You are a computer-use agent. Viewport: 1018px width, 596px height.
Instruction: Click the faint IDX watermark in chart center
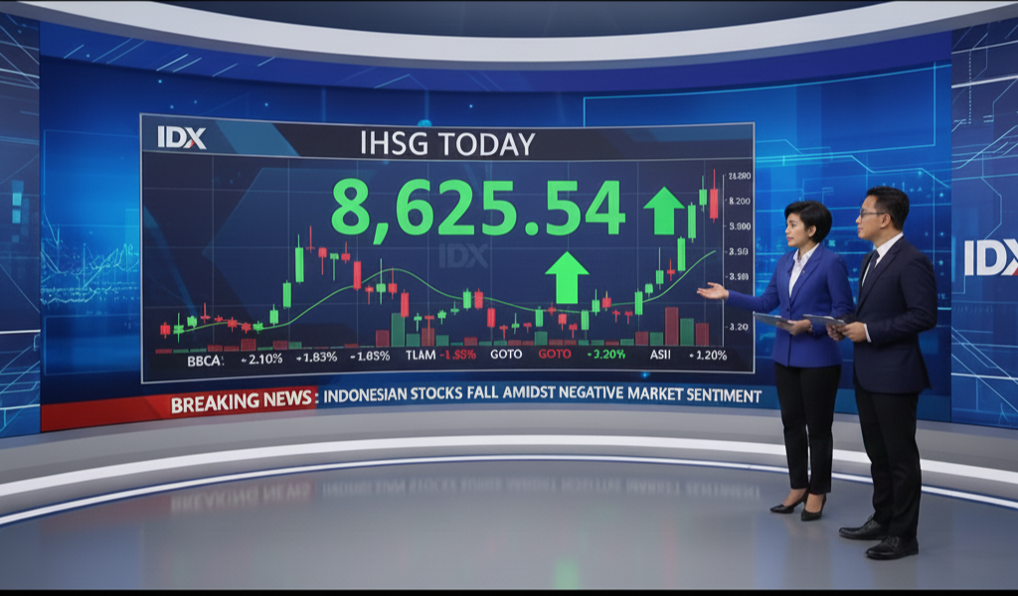click(463, 256)
